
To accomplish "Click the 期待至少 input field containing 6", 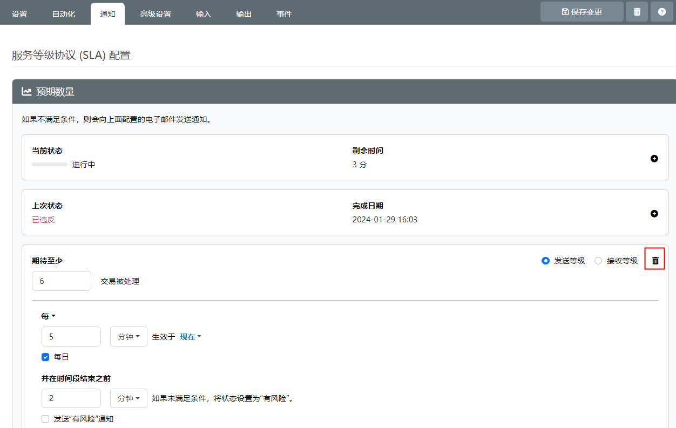I will point(62,281).
